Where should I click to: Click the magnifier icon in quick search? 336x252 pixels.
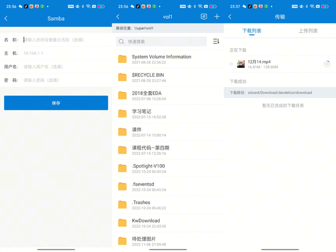(x=121, y=41)
